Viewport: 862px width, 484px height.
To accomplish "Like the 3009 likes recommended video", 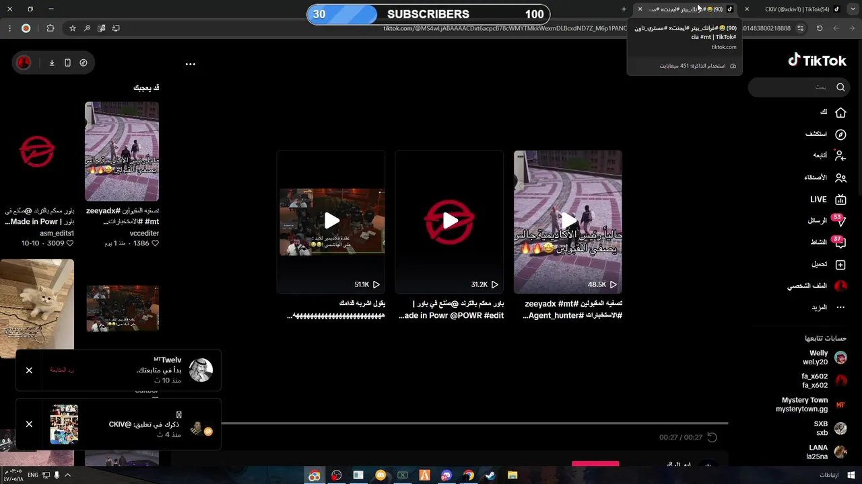I will [69, 243].
